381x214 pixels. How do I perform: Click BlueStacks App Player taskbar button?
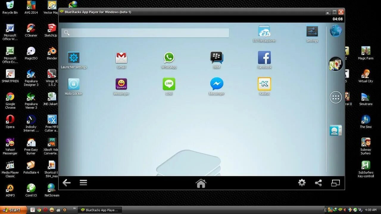pos(100,210)
